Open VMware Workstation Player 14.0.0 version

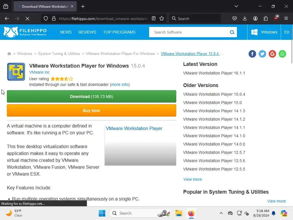(214, 144)
